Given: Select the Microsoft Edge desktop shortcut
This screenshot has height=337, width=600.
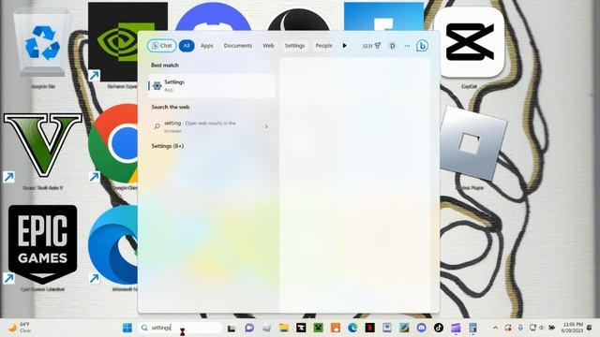Looking at the screenshot, I should 114,248.
